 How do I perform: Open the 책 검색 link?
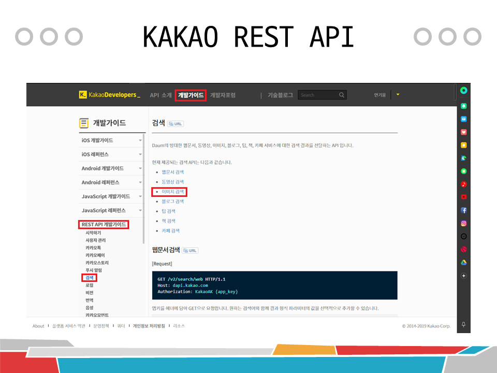click(168, 221)
